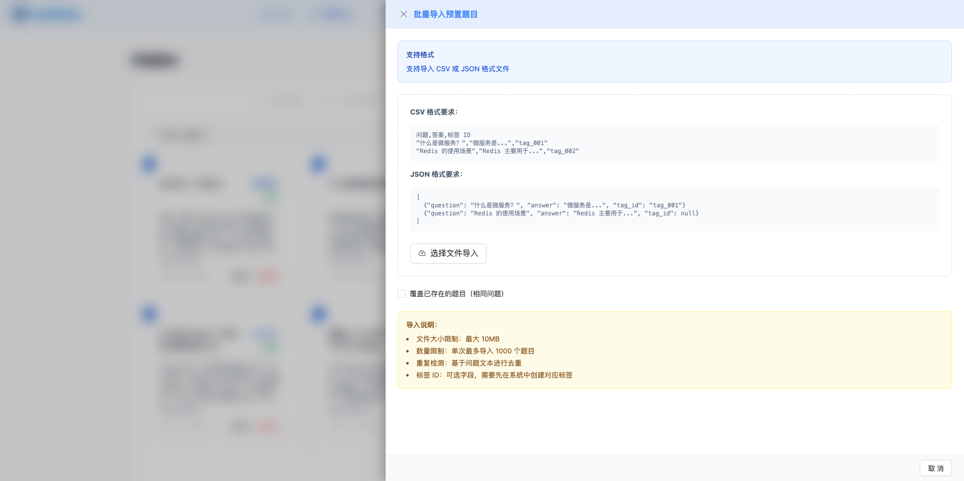Click the cloud upload icon
Viewport: 964px width, 481px height.
point(422,254)
